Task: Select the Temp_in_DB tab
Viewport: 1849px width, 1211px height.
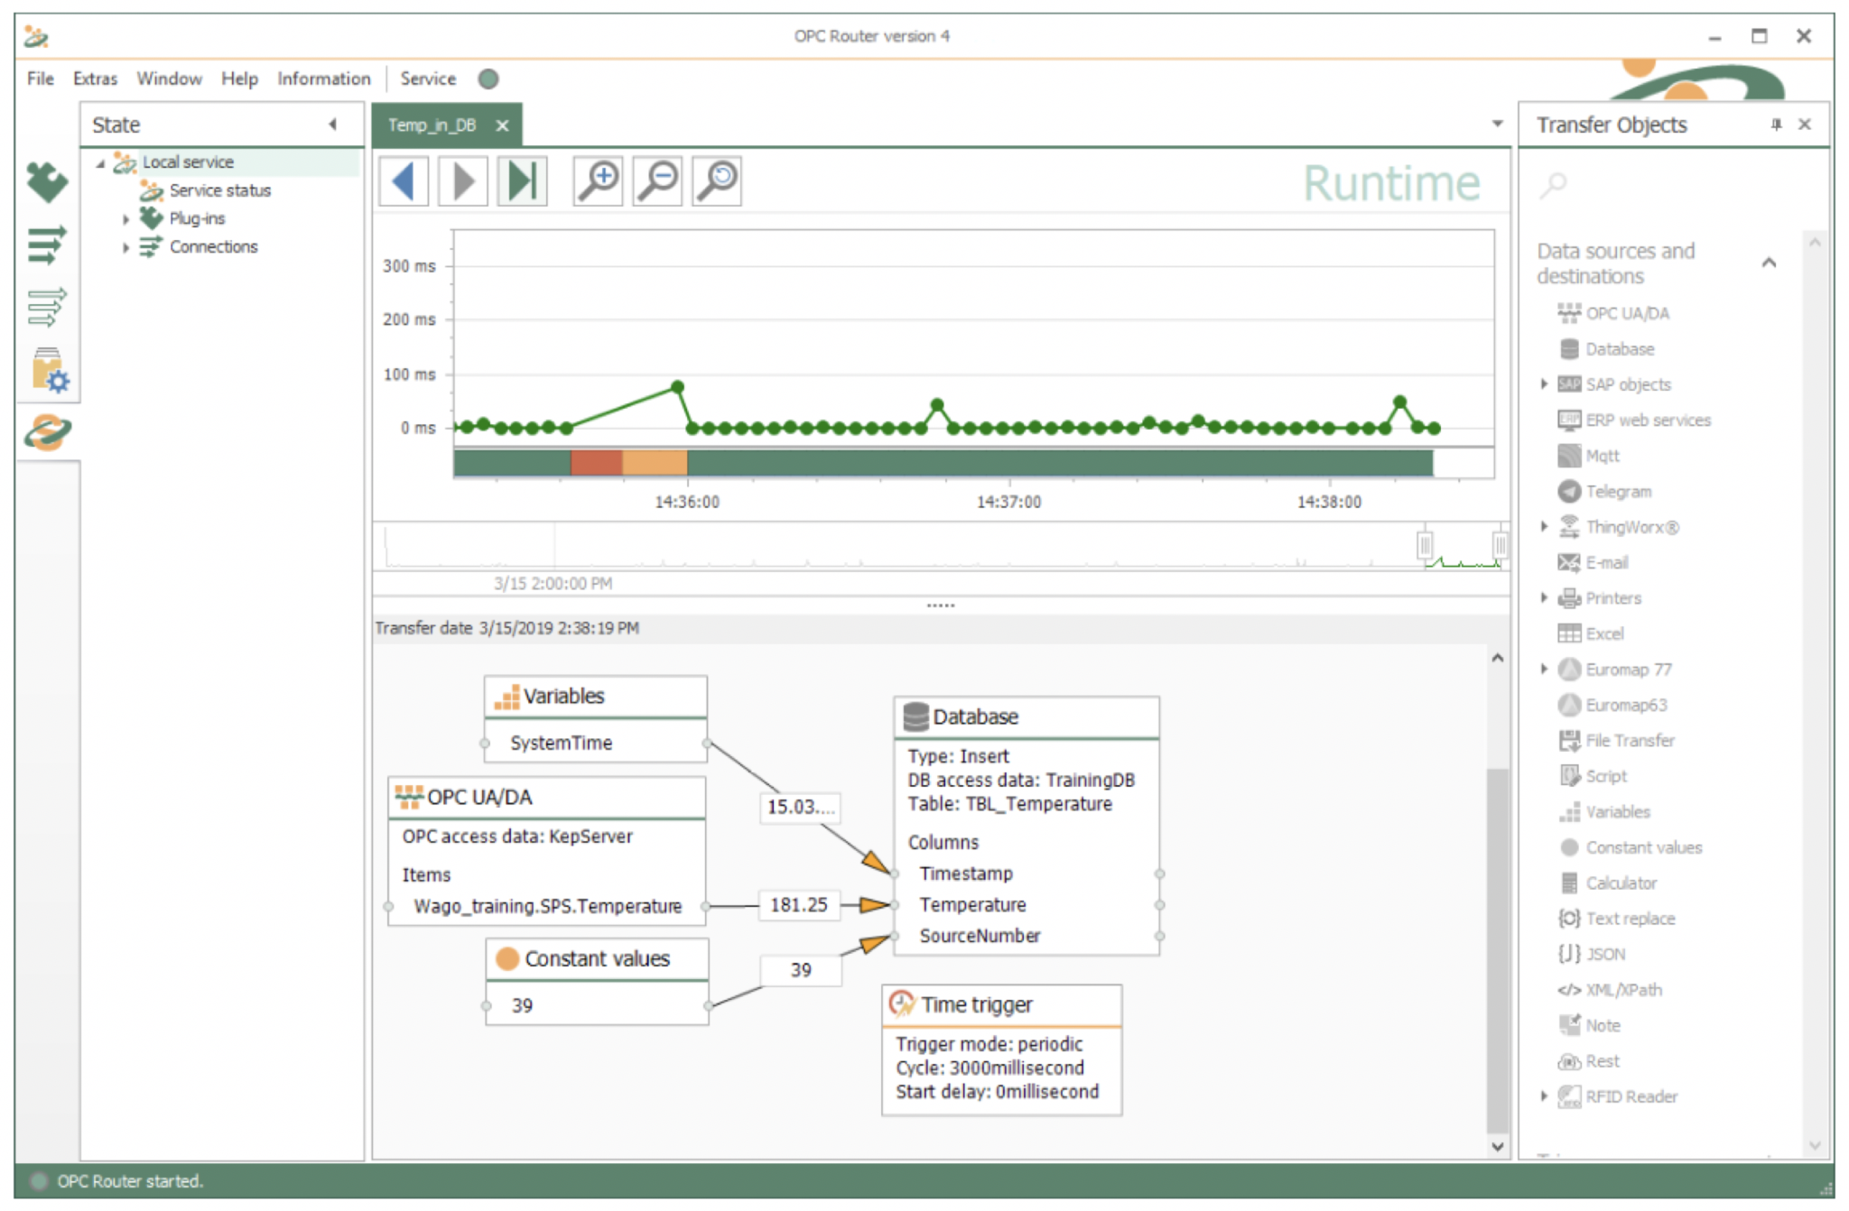Action: [x=432, y=125]
